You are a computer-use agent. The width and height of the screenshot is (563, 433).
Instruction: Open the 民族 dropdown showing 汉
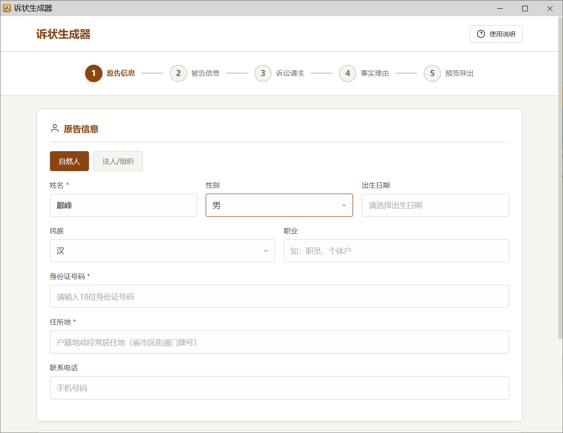click(162, 251)
